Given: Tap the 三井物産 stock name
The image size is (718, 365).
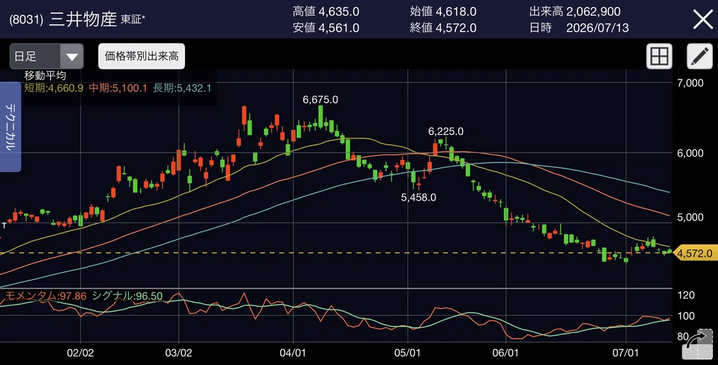Looking at the screenshot, I should click(83, 20).
